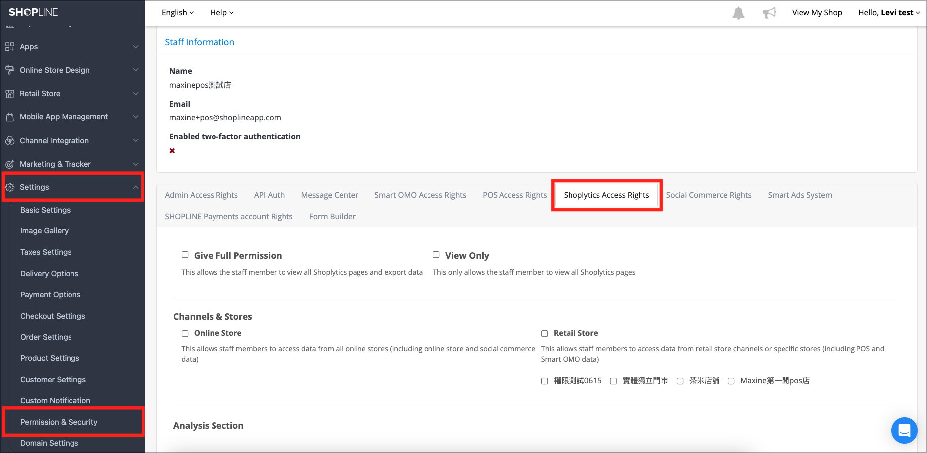
Task: Expand the Online Store Design chevron
Action: pyautogui.click(x=136, y=70)
